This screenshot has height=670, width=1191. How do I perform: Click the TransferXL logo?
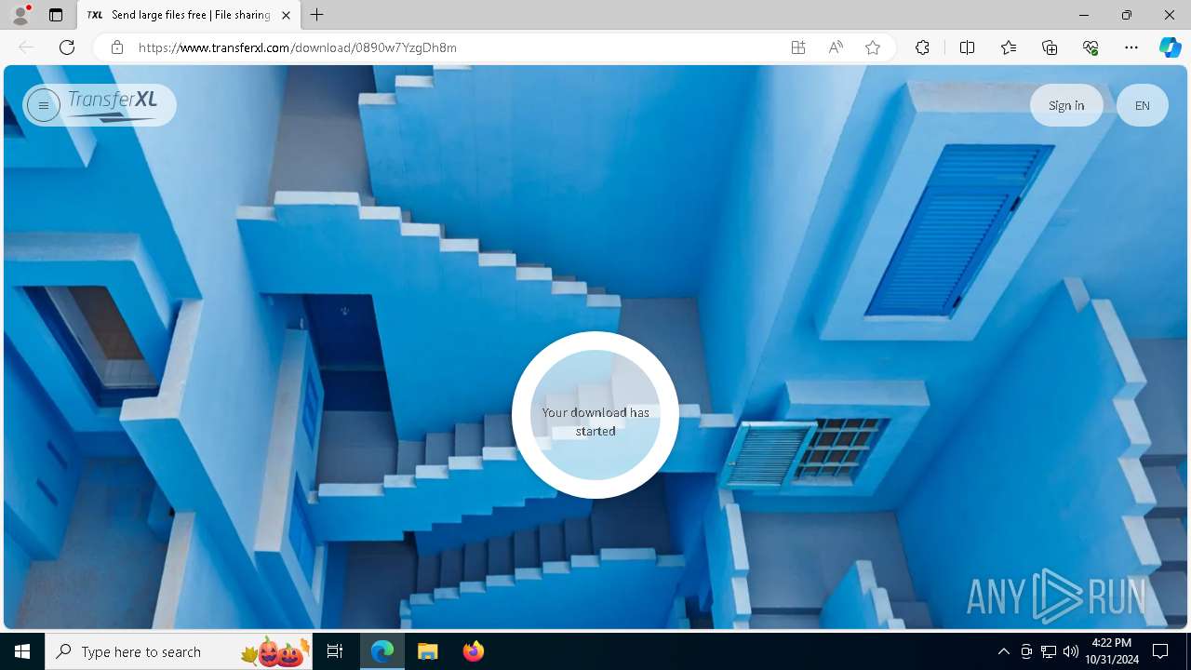[114, 105]
